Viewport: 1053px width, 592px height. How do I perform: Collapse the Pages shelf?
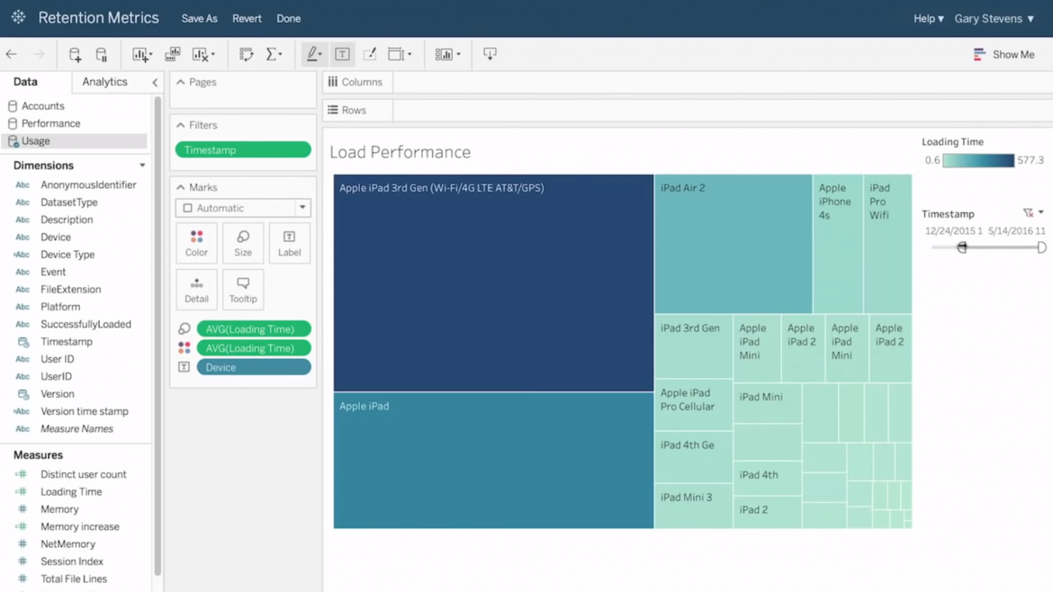click(180, 81)
